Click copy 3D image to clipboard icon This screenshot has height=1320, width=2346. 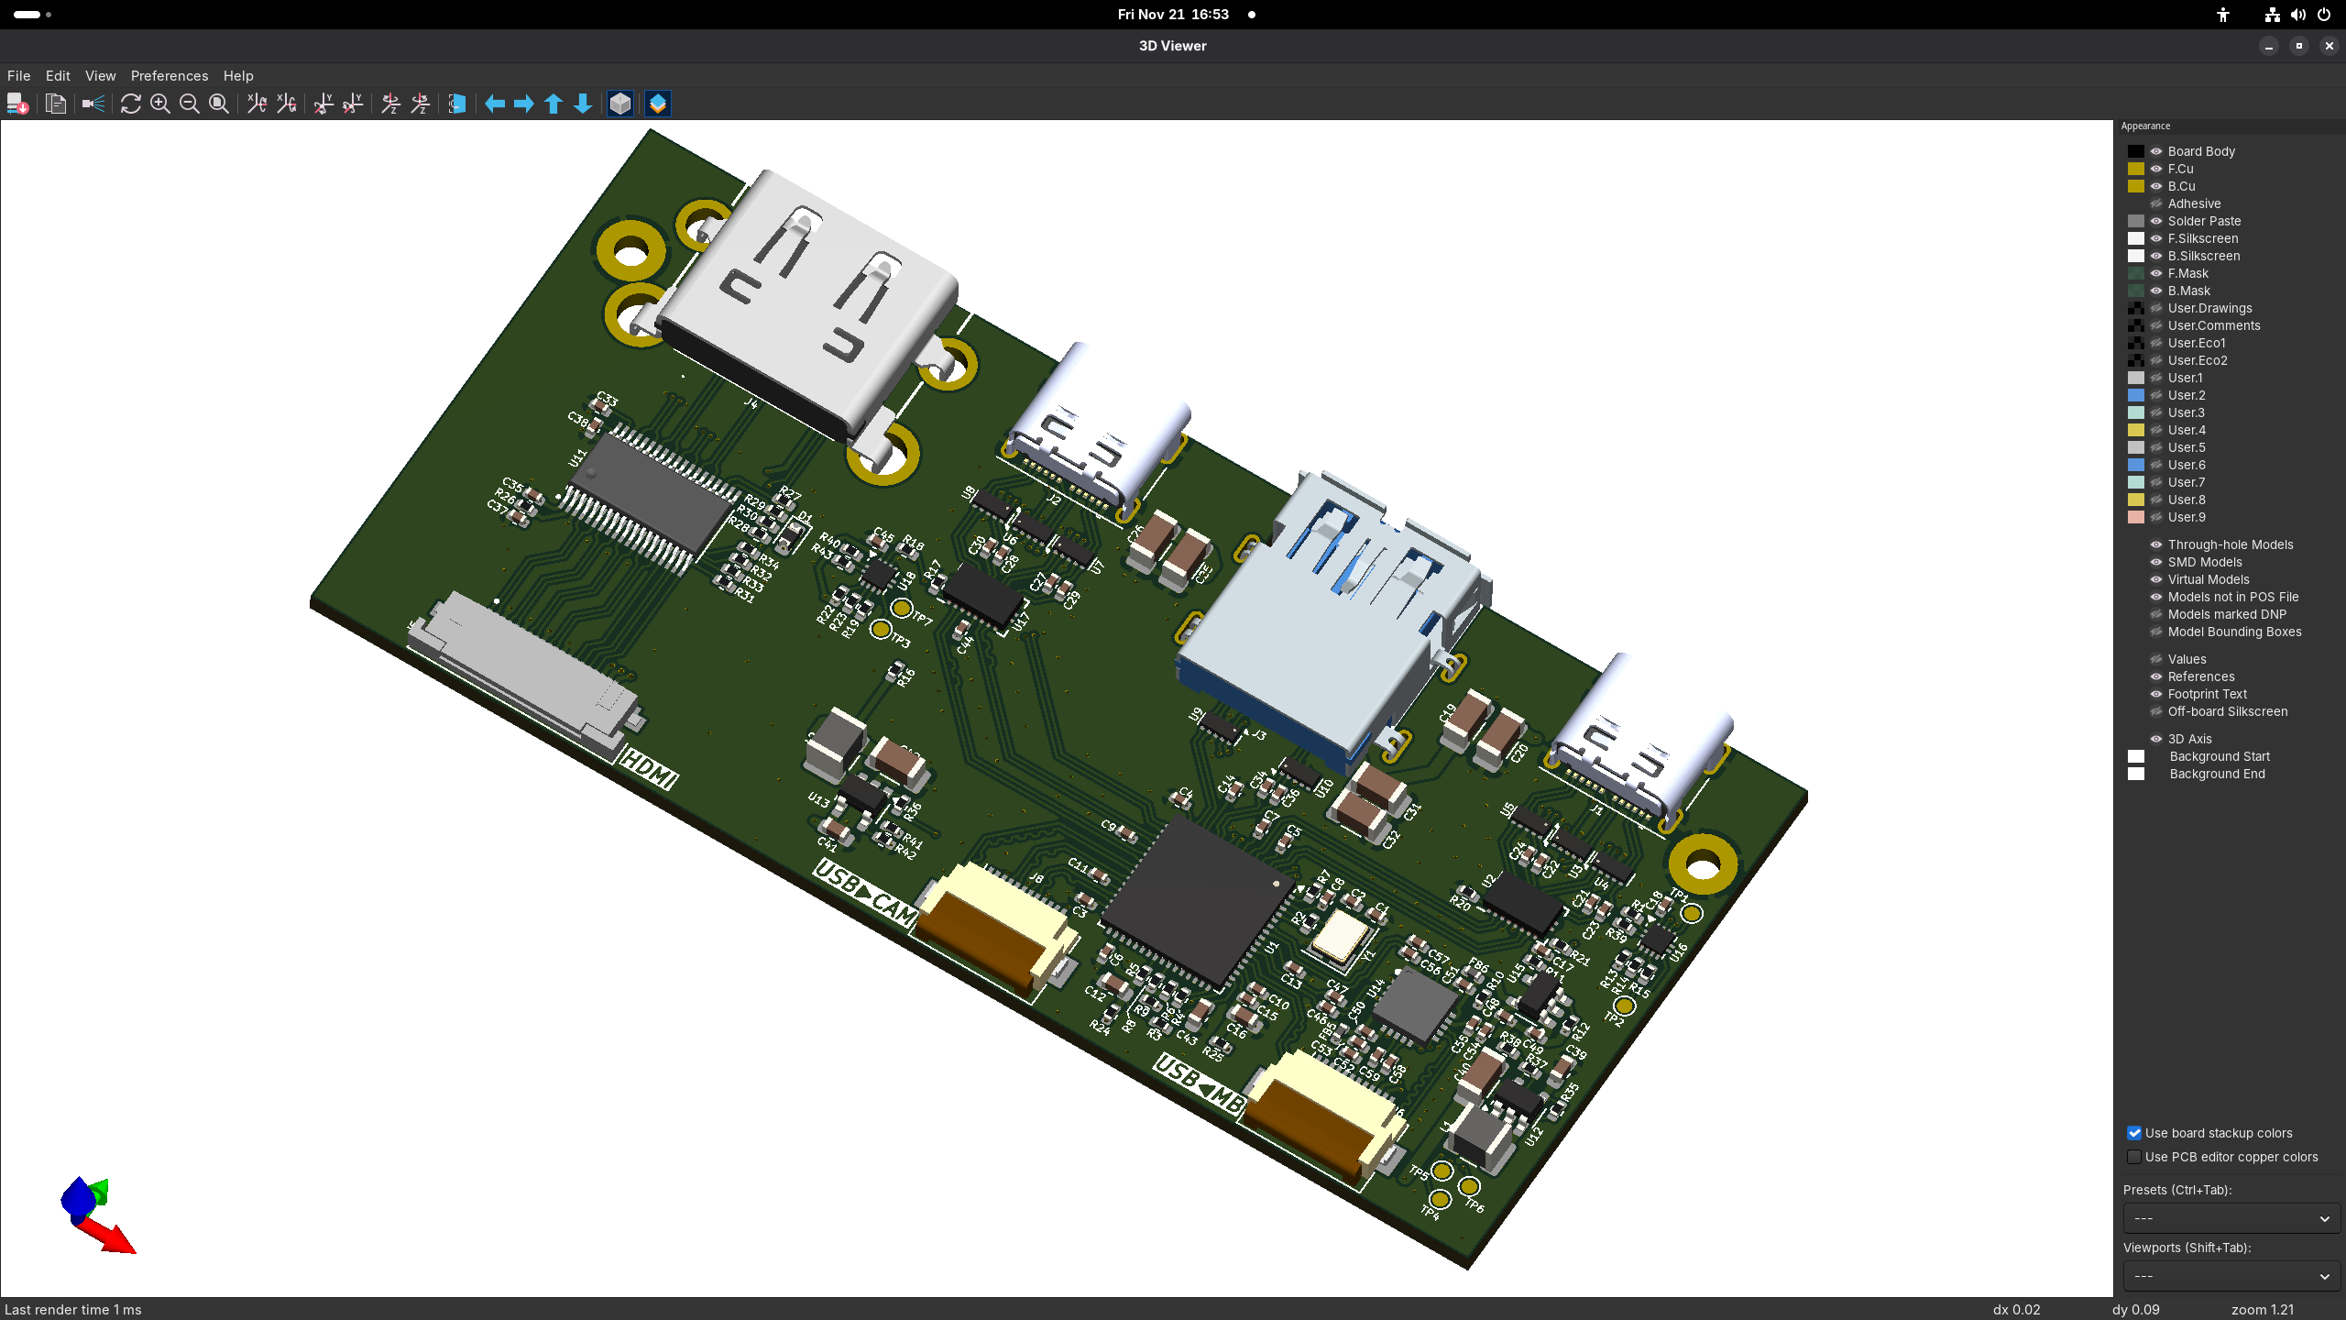click(55, 104)
